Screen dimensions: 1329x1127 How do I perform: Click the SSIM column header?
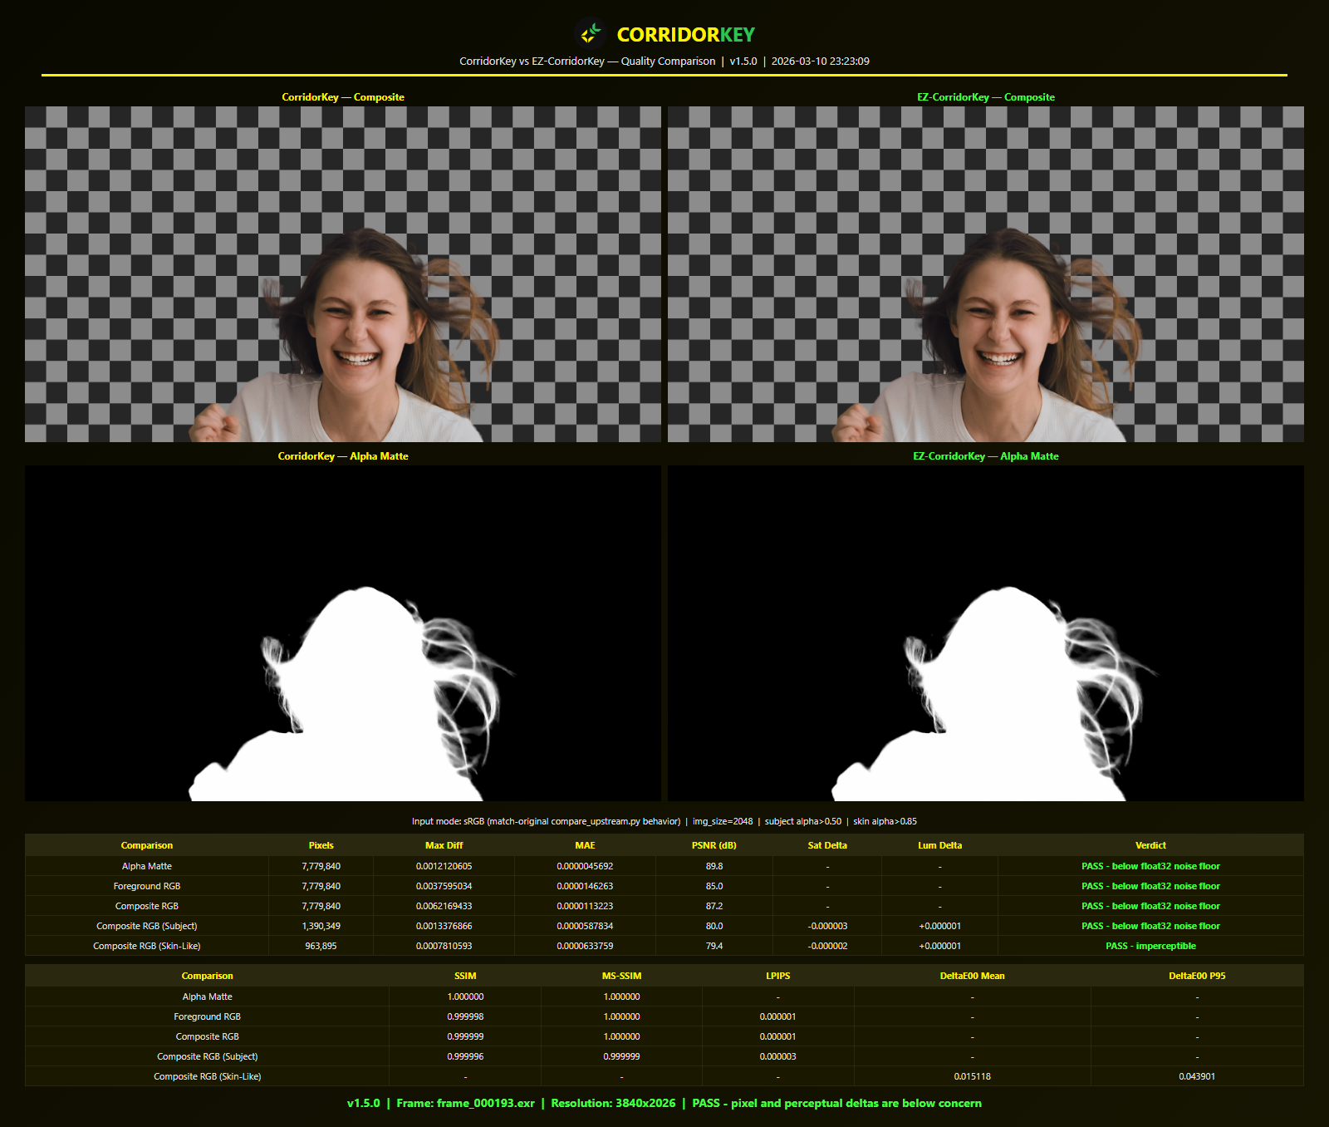coord(465,976)
